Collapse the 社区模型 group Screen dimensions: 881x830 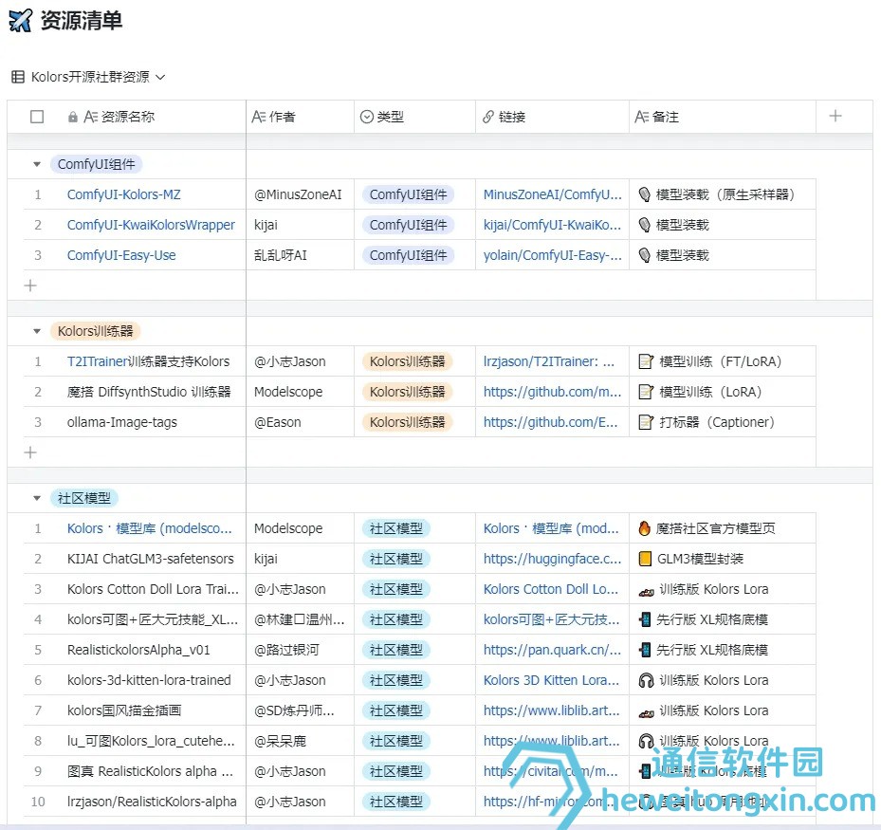pyautogui.click(x=36, y=498)
